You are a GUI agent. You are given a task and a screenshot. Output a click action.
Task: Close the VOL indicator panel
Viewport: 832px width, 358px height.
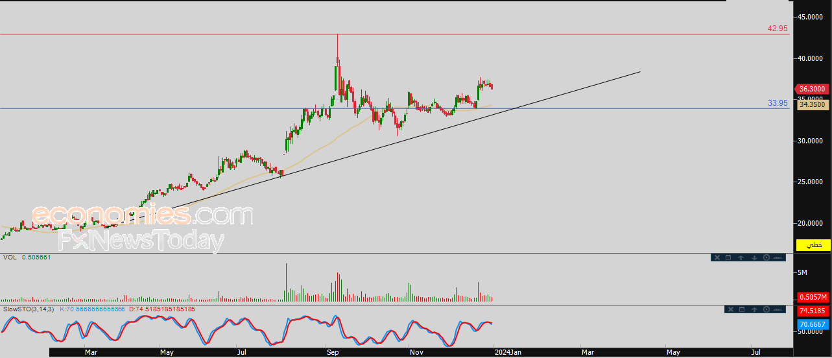[717, 257]
